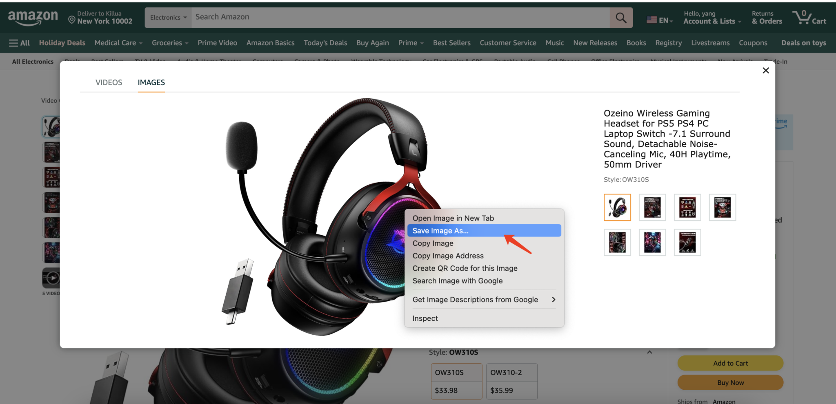Choose Save Image As from the context menu
The width and height of the screenshot is (836, 404).
coord(440,230)
